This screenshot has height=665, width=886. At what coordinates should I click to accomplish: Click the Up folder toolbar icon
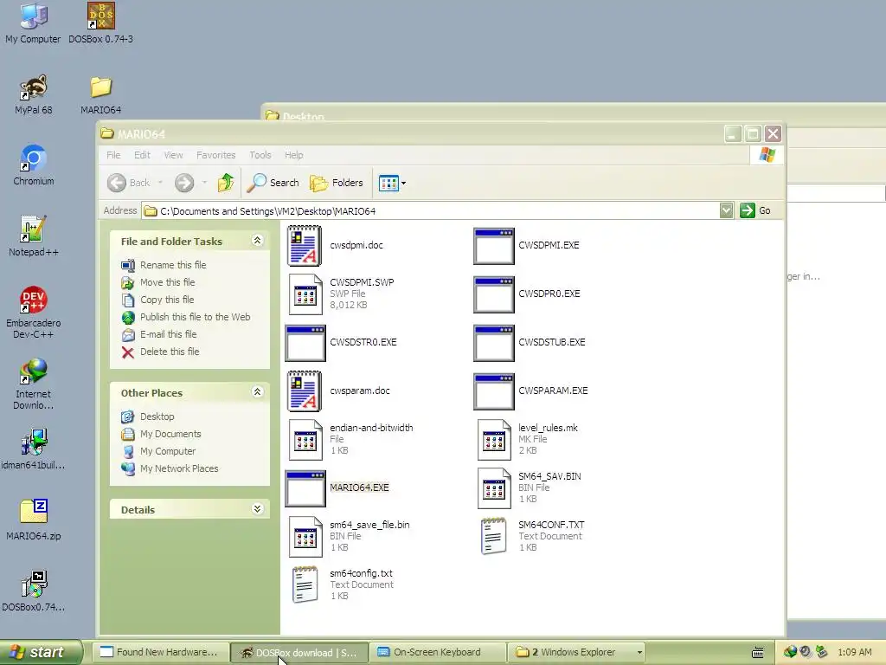tap(226, 183)
